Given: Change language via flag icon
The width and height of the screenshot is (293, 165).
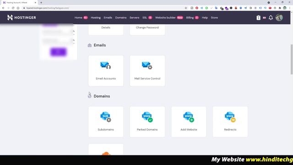Looking at the screenshot, I should 264,18.
